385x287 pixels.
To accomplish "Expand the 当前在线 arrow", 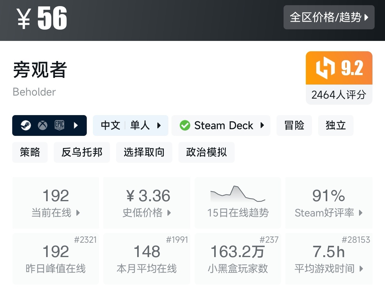I will coord(78,213).
